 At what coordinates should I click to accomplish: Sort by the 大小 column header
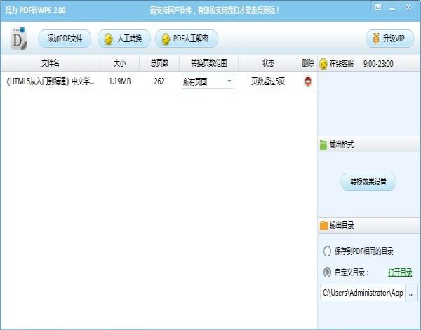point(120,63)
